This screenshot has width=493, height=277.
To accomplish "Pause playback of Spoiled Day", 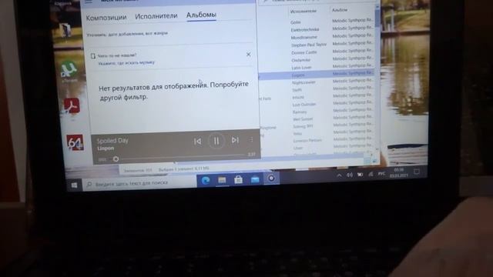I will 216,141.
